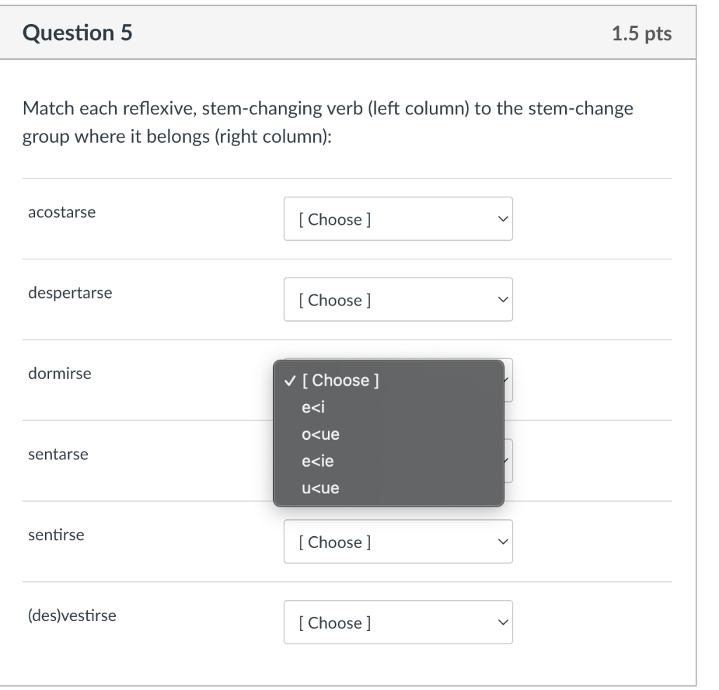Click the acostarse verb label
Viewport: 719px width, 690px height.
point(62,212)
